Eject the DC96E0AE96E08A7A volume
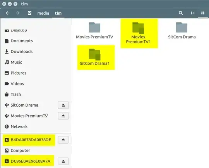Viewport: 209px width, 168px height. pyautogui.click(x=63, y=161)
